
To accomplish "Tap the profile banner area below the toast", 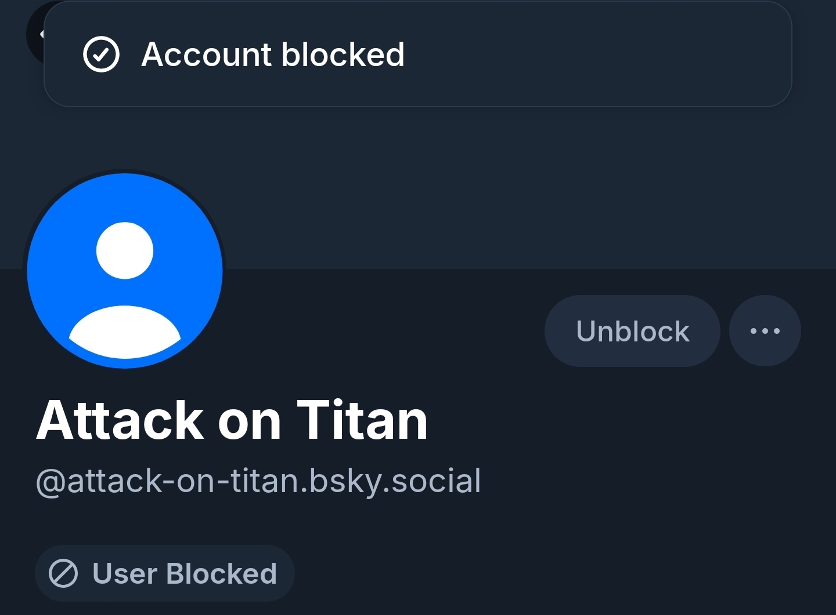I will point(464,185).
